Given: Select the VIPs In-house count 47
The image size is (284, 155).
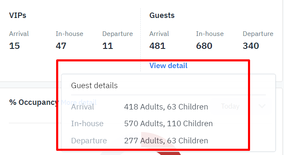Looking at the screenshot, I should click(x=61, y=46).
